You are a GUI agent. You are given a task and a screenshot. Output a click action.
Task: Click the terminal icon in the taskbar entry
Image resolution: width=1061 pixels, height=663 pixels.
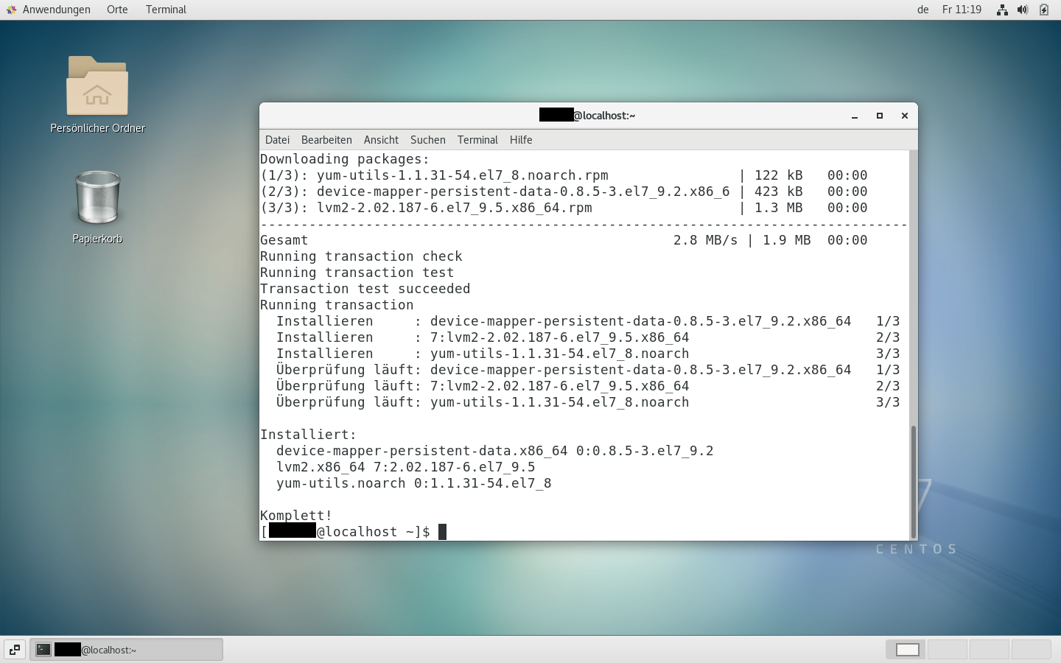pyautogui.click(x=43, y=650)
